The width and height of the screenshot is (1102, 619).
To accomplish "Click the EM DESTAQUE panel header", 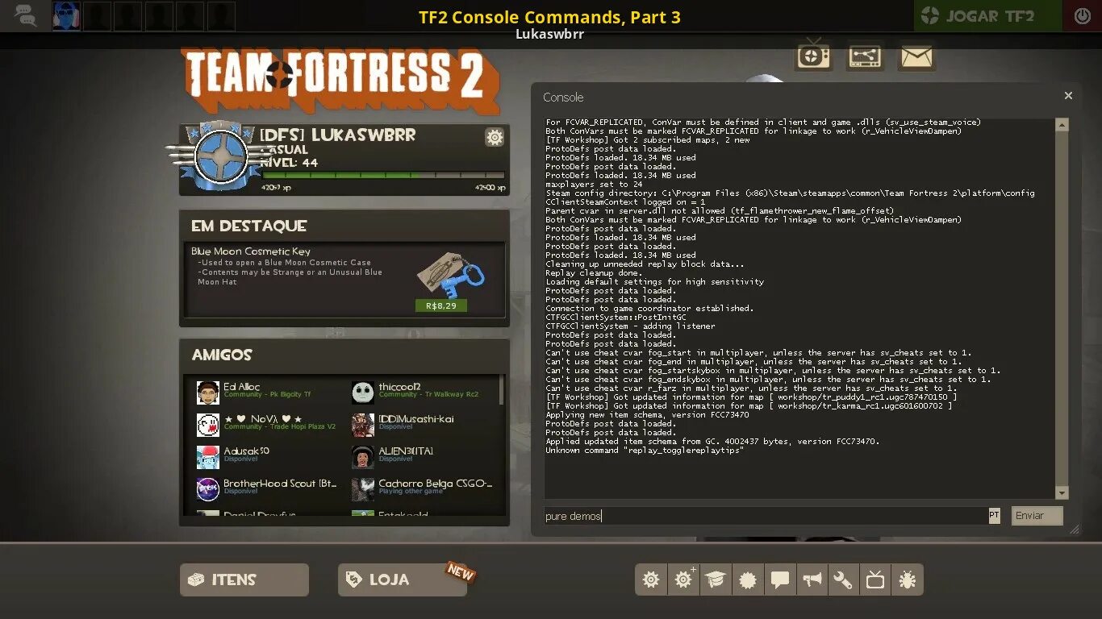I will [249, 226].
